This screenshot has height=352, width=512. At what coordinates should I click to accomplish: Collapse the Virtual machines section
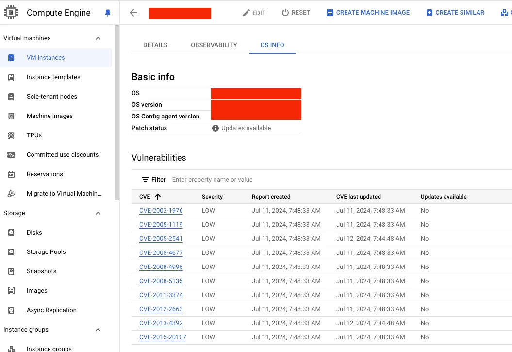[x=98, y=38]
